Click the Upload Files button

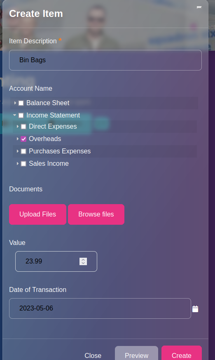coord(37,214)
